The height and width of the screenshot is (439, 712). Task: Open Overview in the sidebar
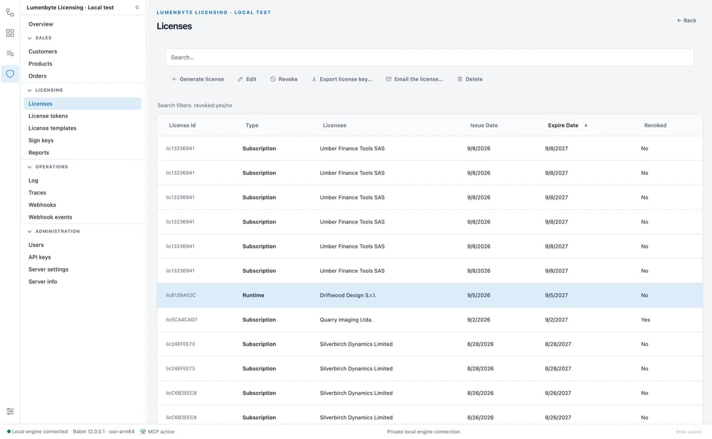coord(41,24)
